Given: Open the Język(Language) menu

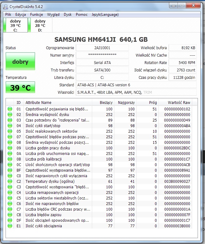Looking at the screenshot, I should 105,15.
